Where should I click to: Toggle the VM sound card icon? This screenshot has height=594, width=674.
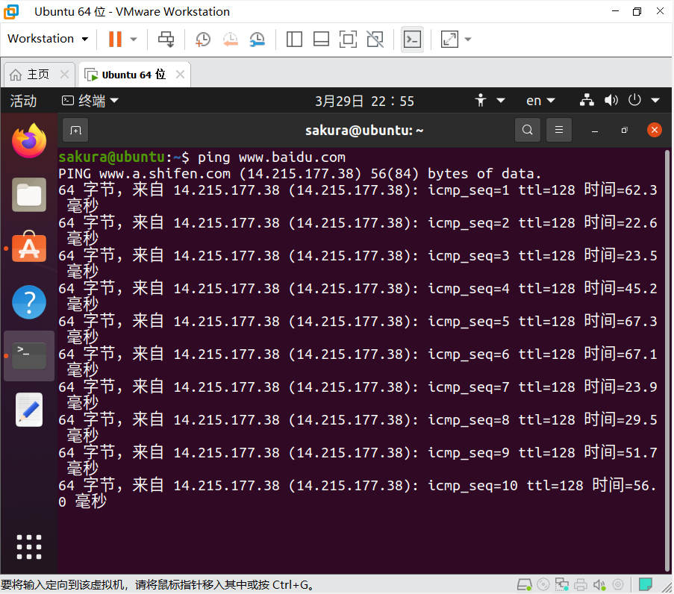(599, 584)
